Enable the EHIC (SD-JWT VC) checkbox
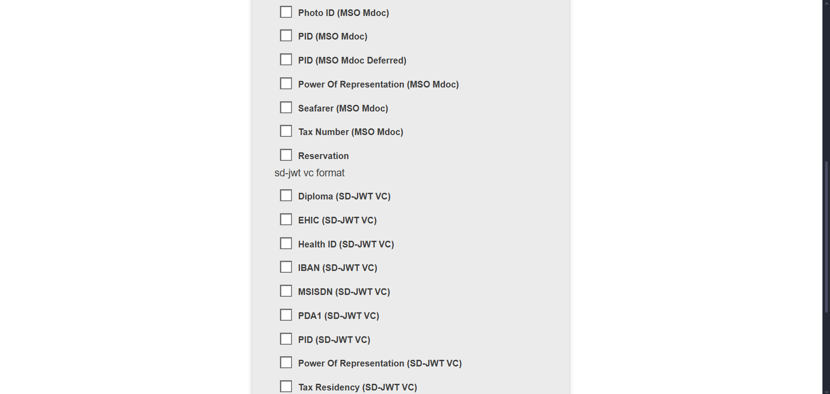The width and height of the screenshot is (830, 394). pyautogui.click(x=286, y=219)
